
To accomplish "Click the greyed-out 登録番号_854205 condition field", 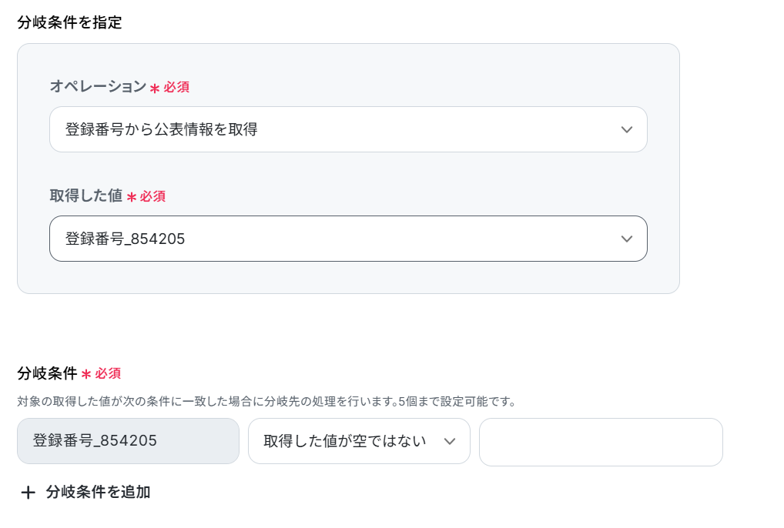I will (128, 441).
